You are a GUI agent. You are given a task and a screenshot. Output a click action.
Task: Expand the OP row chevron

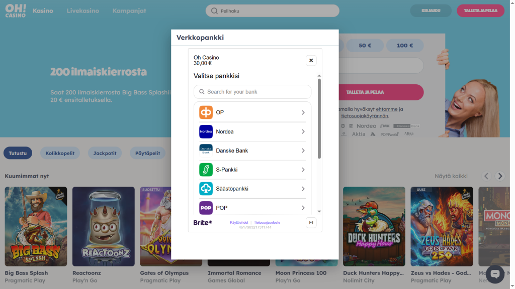(x=303, y=112)
